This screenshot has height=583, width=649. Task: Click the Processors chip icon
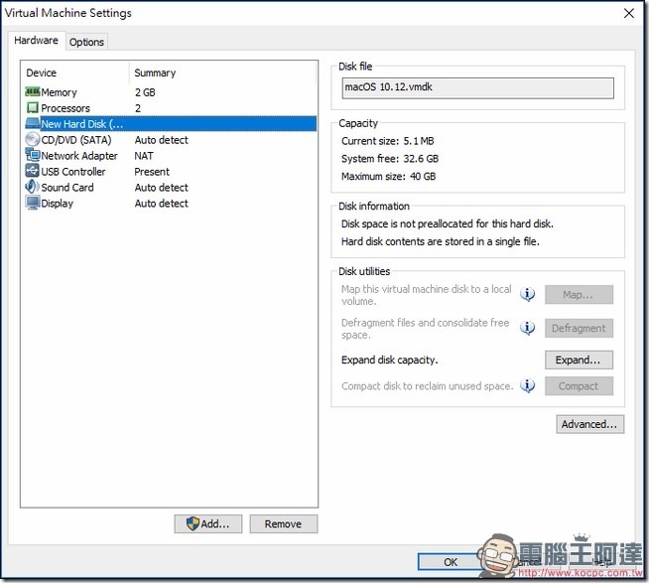click(33, 107)
